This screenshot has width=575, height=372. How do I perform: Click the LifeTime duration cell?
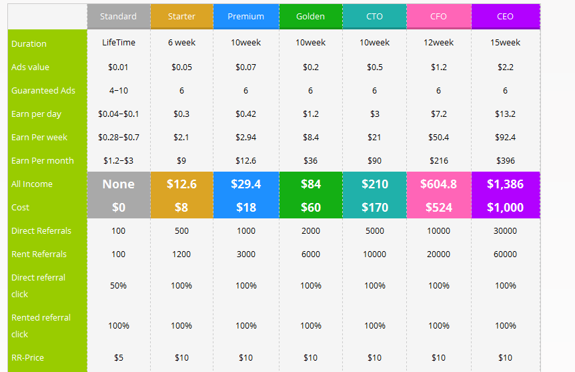pyautogui.click(x=118, y=42)
